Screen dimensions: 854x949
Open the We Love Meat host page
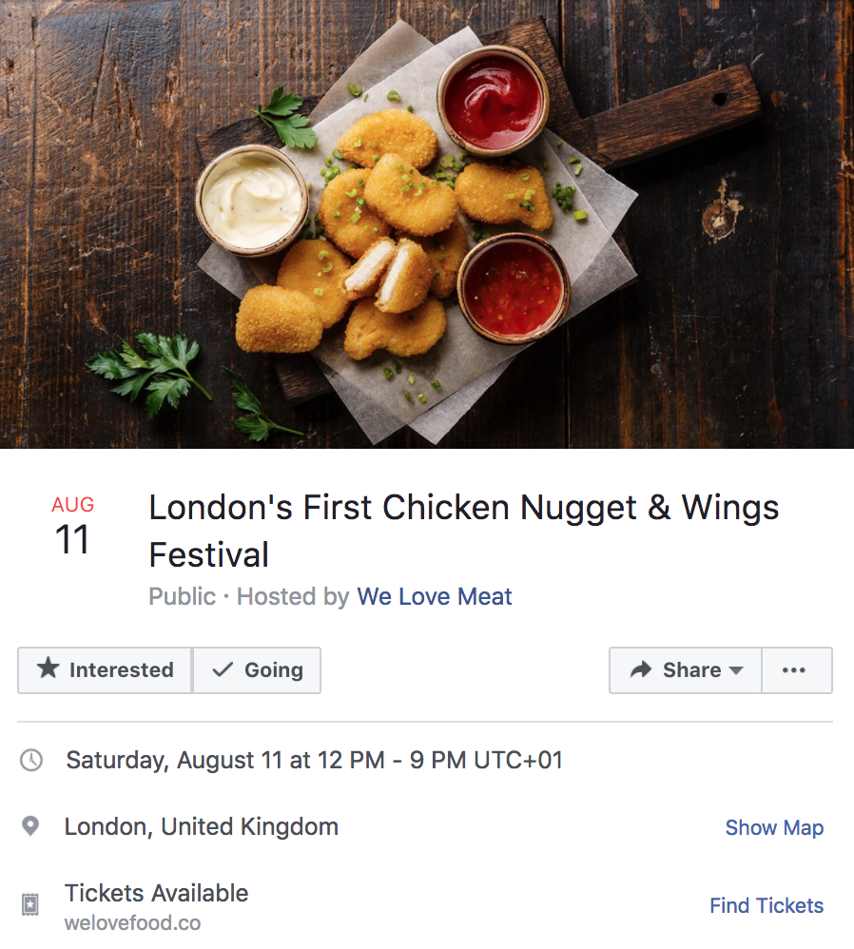click(x=435, y=596)
